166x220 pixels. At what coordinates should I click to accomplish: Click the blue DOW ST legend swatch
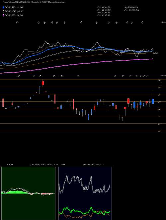(3, 7)
